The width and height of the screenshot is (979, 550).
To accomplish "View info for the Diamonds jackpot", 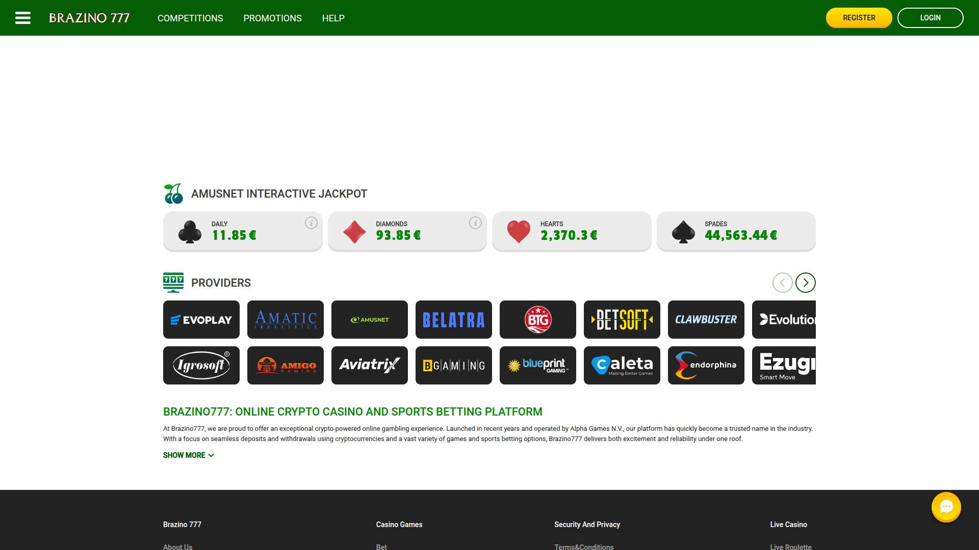I will [475, 223].
